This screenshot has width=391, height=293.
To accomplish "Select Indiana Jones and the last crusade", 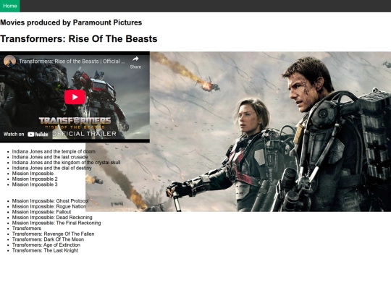I will 50,157.
